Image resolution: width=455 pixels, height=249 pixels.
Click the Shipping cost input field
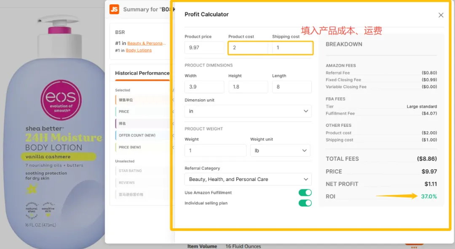tap(292, 47)
